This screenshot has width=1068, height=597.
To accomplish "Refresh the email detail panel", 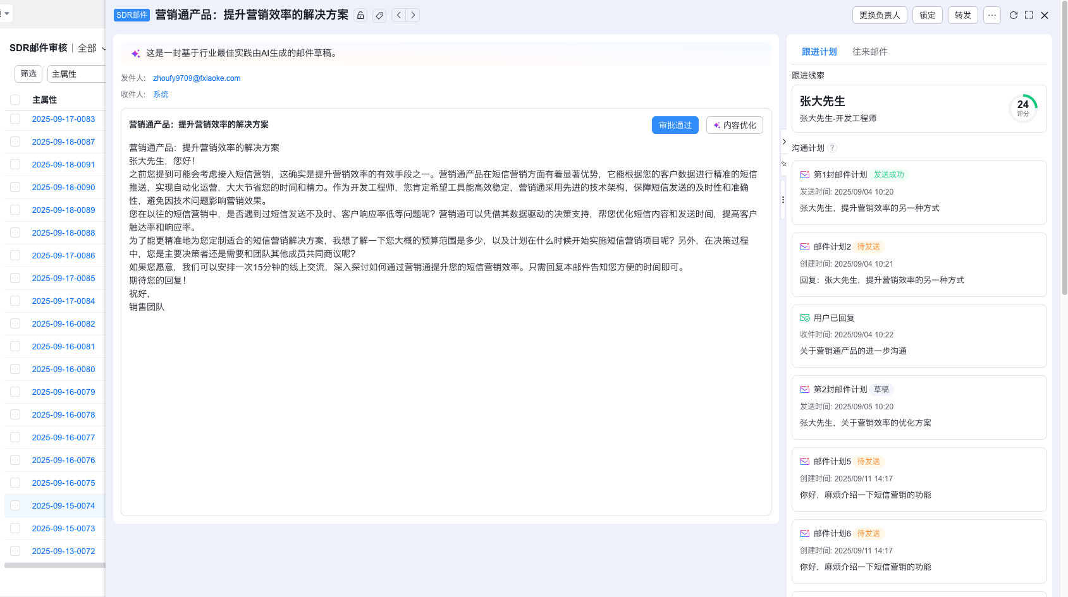I will pyautogui.click(x=1013, y=15).
